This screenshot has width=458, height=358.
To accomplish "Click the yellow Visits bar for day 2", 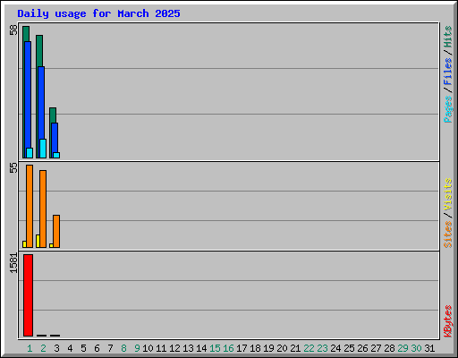I will point(38,241).
